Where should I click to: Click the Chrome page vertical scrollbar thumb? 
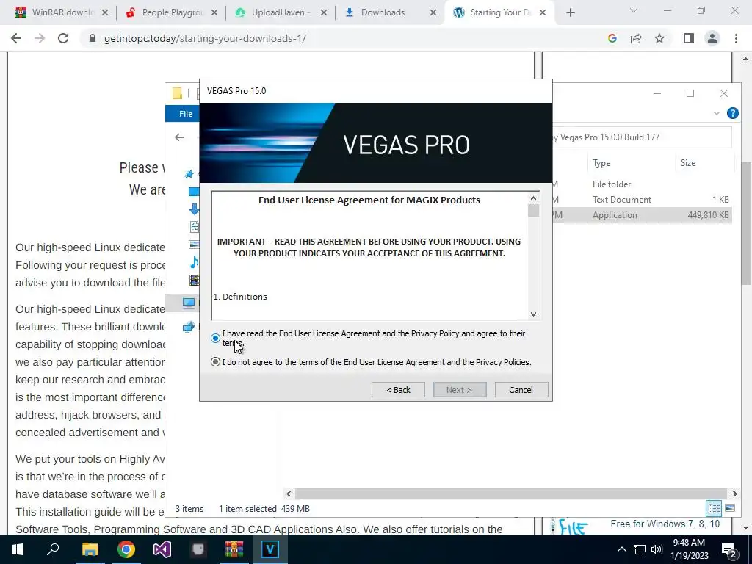(746, 223)
